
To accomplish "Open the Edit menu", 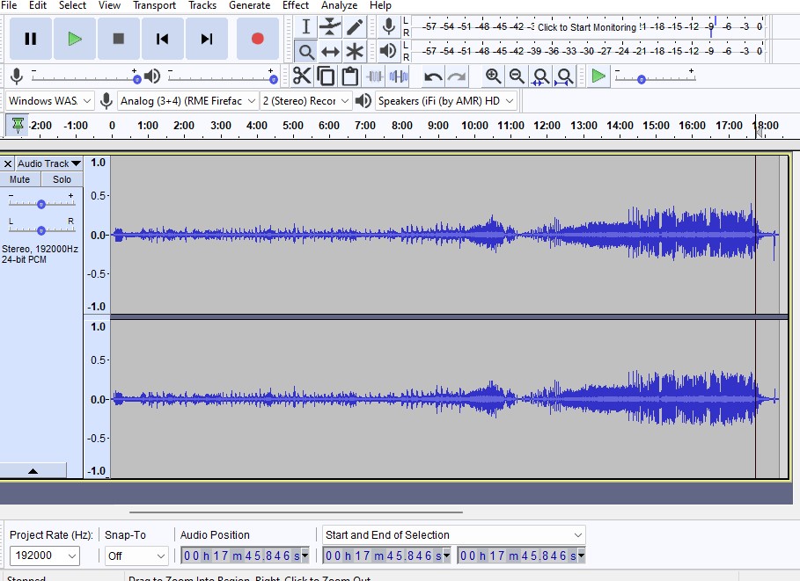I will 38,5.
